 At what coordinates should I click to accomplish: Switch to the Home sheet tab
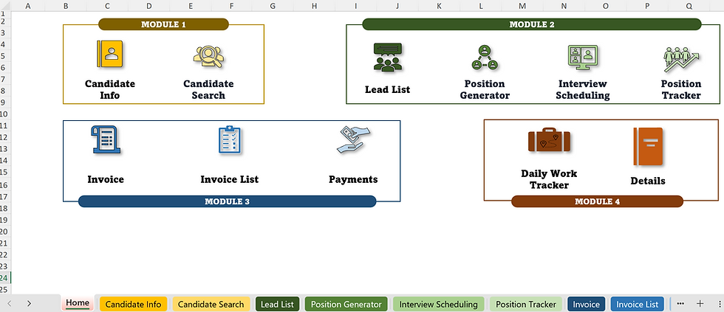tap(77, 303)
